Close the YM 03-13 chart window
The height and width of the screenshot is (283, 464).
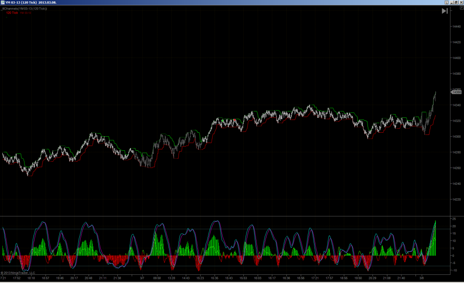(x=461, y=2)
